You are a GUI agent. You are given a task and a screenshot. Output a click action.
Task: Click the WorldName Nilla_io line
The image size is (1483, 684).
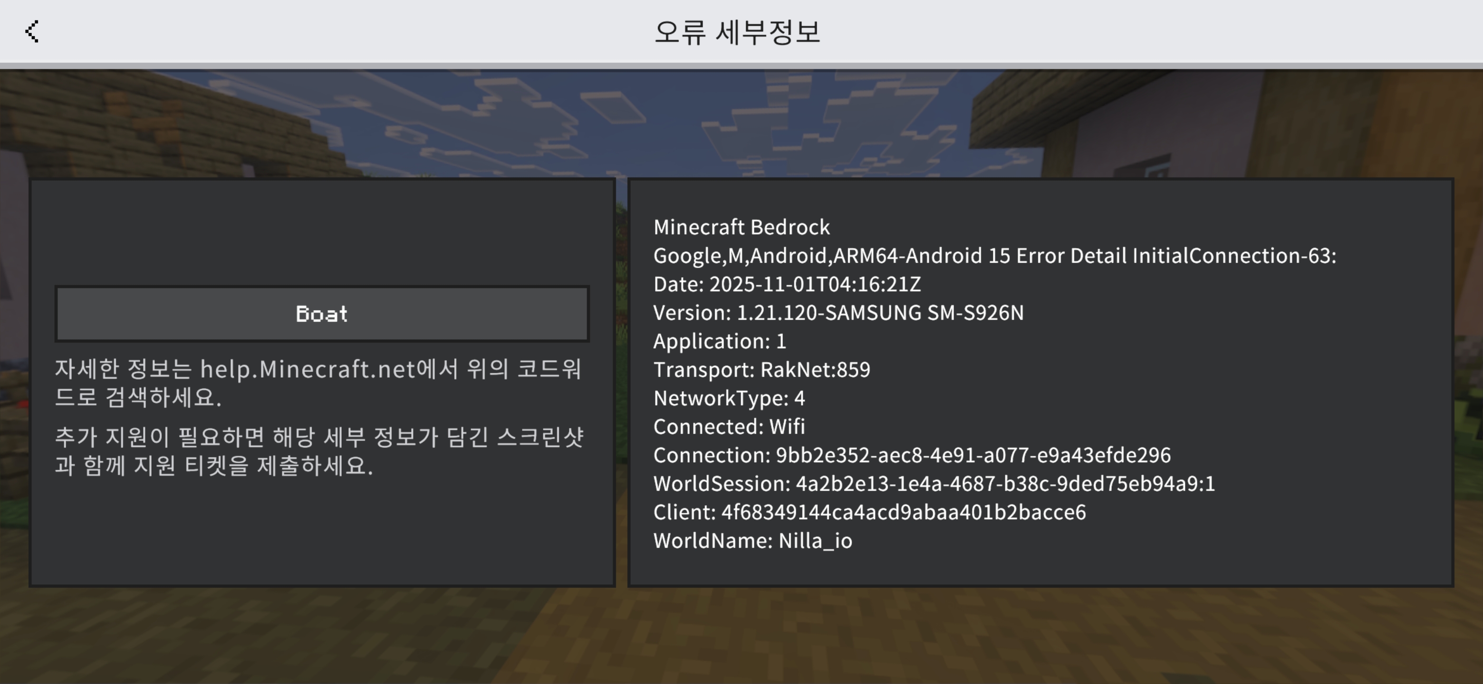752,541
